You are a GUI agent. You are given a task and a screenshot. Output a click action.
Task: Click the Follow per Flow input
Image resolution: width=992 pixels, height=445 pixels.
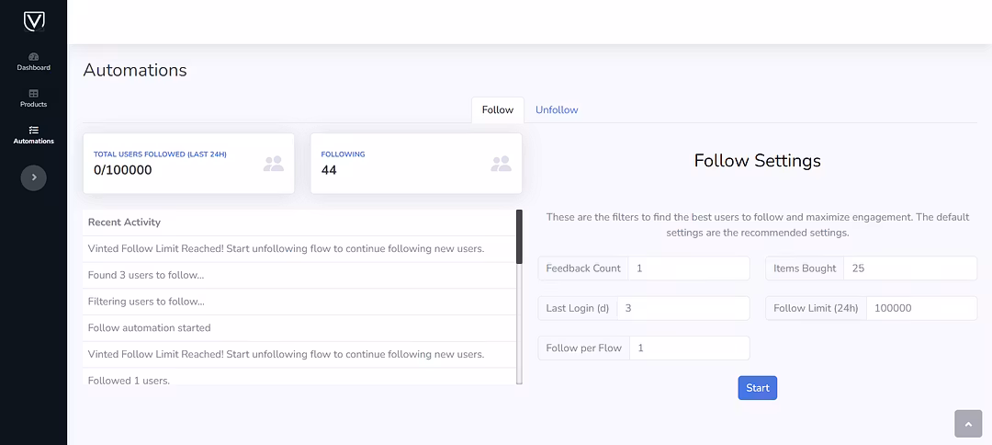click(x=689, y=348)
